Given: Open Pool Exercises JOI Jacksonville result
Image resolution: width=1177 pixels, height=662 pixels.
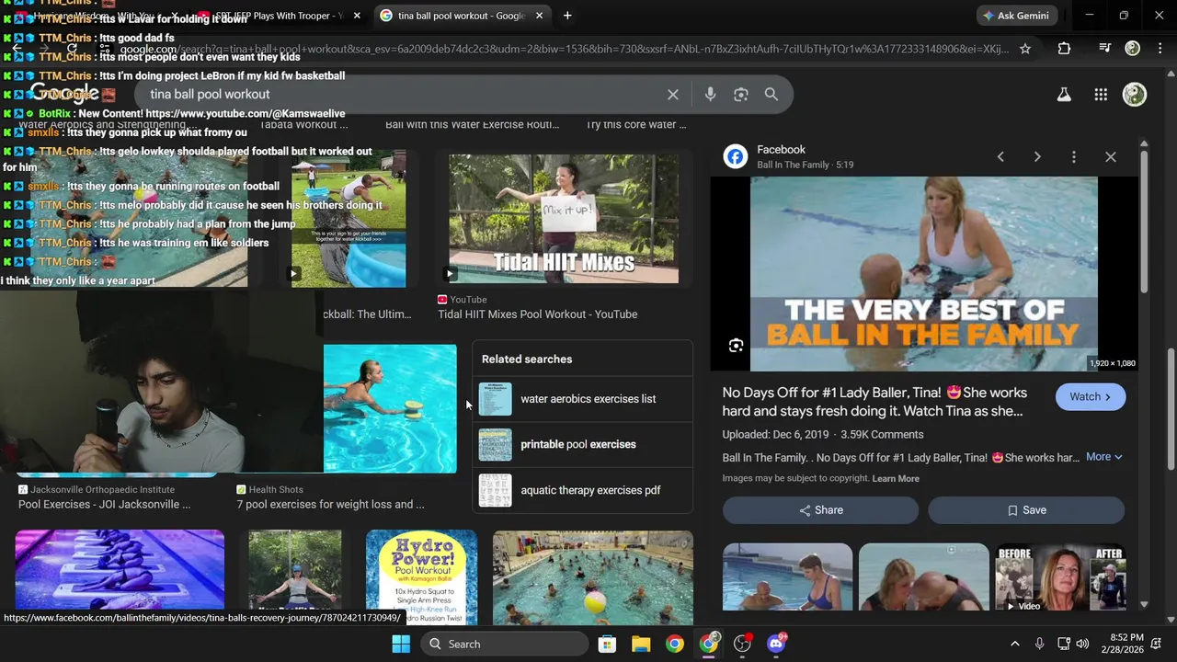Looking at the screenshot, I should [x=104, y=505].
